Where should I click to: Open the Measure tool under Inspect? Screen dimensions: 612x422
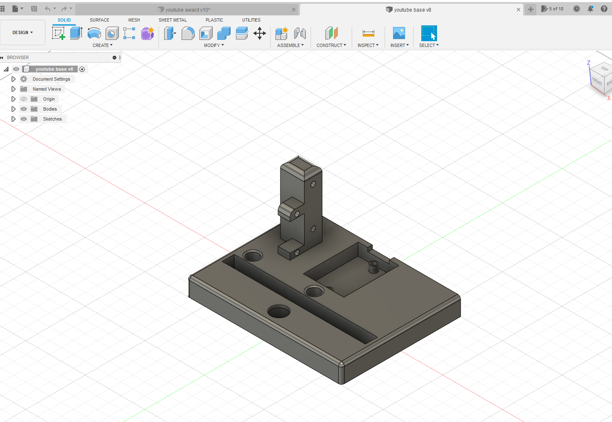coord(368,33)
